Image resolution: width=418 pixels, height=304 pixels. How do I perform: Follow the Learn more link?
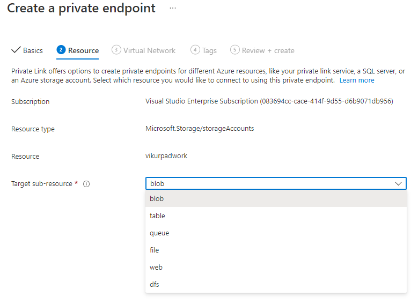click(357, 80)
